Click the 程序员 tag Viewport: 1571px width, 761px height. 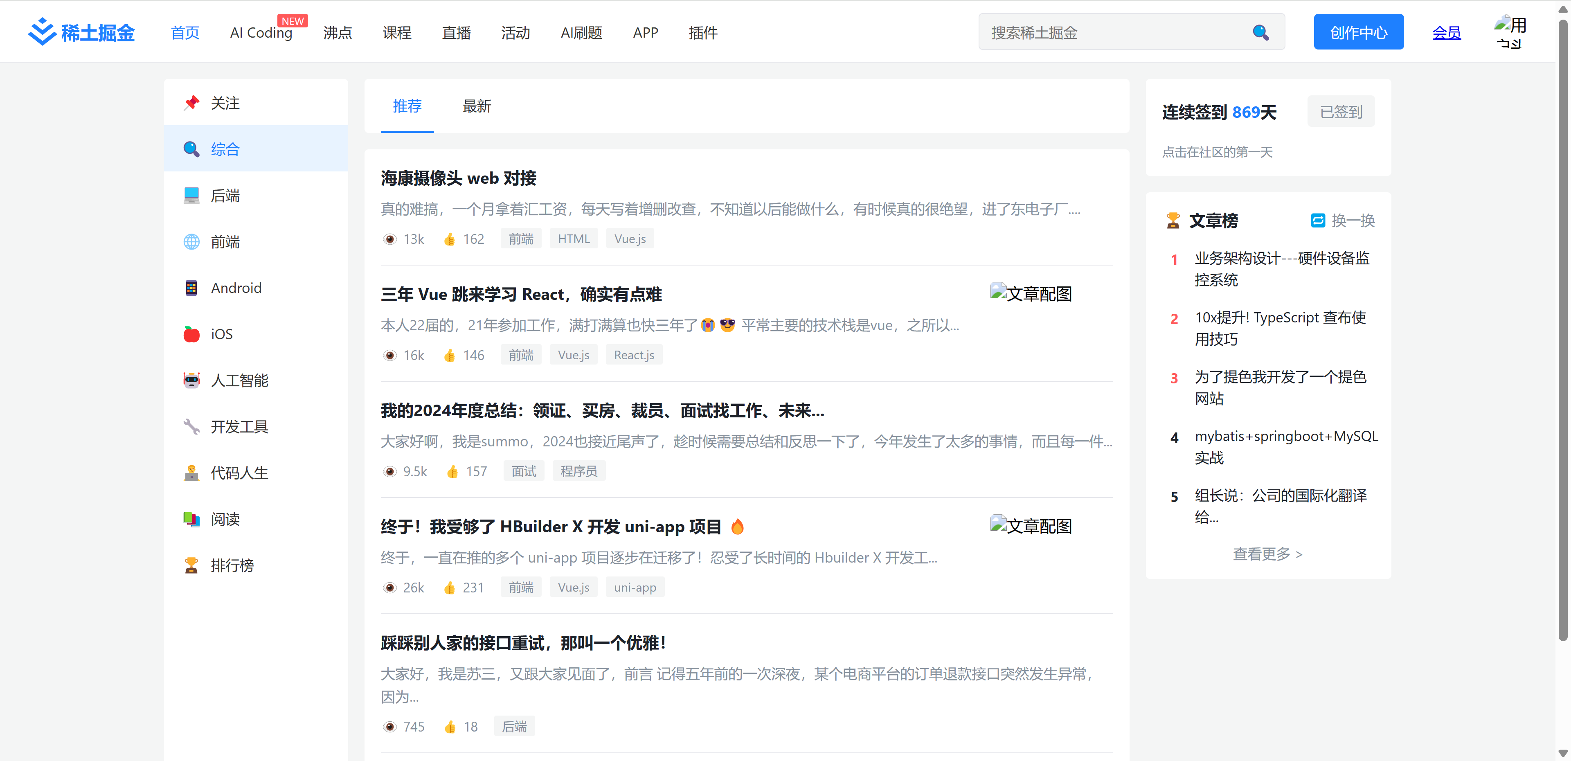coord(579,471)
